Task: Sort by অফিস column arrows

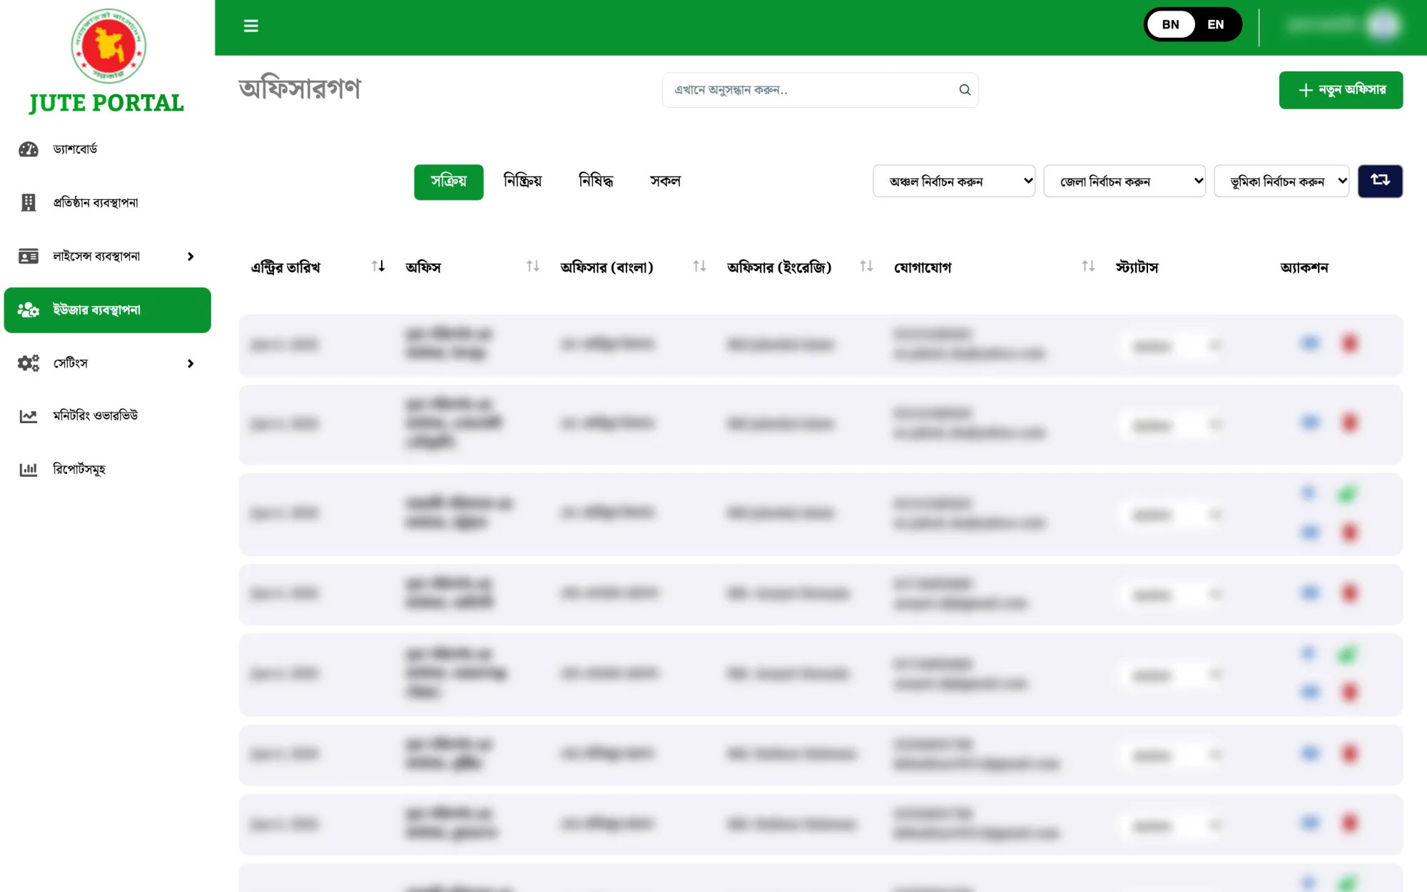Action: coord(533,266)
